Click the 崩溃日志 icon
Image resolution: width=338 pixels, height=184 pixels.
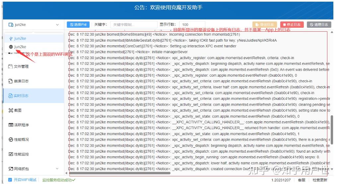10,81
